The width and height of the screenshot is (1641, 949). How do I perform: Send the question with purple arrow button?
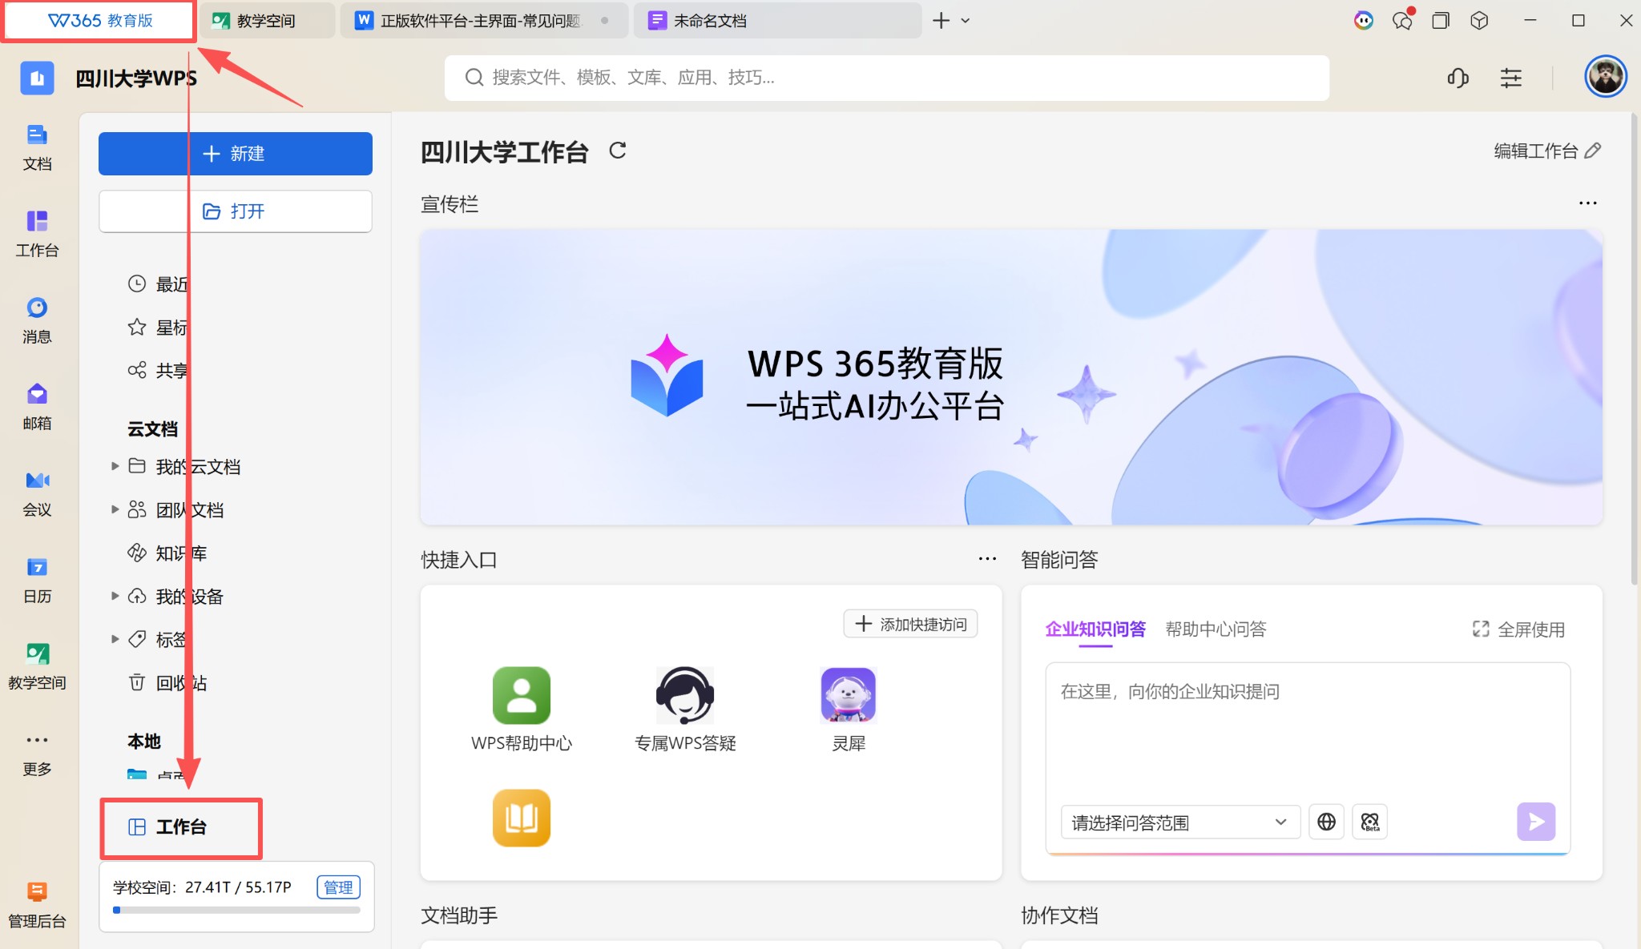point(1536,822)
